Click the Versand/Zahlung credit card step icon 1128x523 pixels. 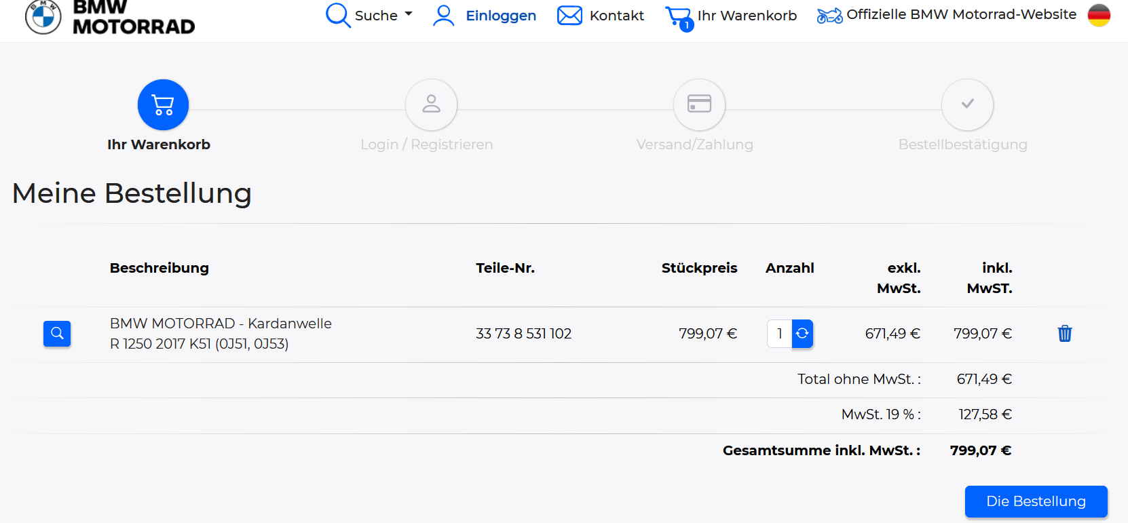699,104
